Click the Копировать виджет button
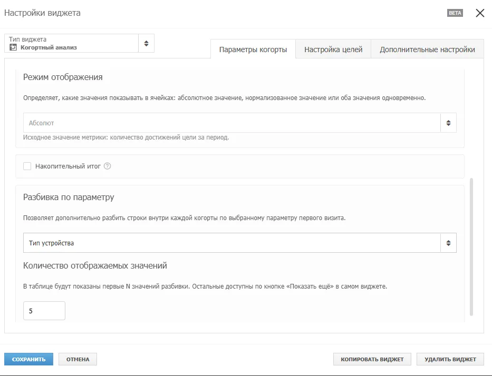Viewport: 492px width, 376px height. [x=372, y=359]
